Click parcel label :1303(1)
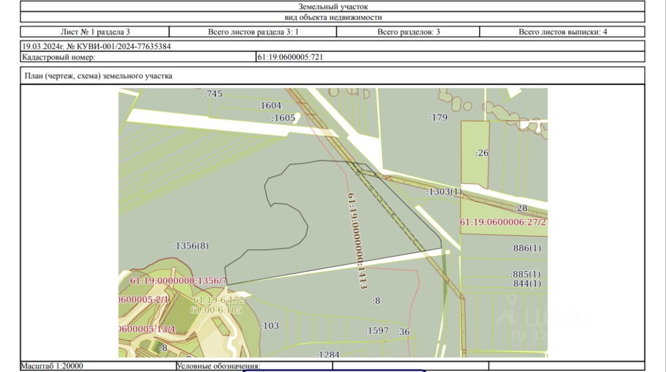666x372 pixels. click(444, 192)
